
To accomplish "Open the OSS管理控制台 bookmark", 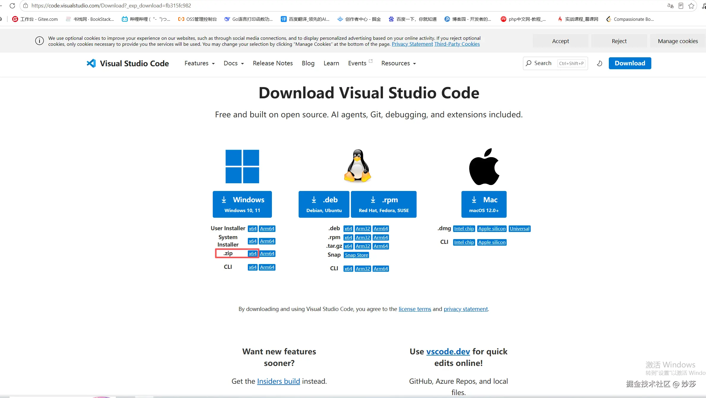I will (197, 19).
